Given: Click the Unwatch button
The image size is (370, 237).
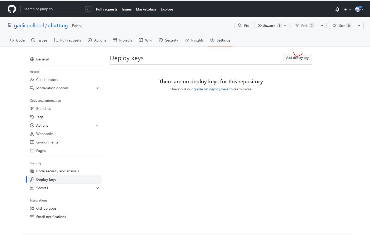Looking at the screenshot, I should [272, 25].
